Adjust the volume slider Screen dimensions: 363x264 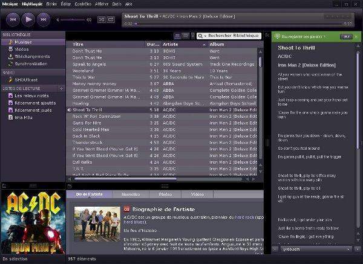71,20
